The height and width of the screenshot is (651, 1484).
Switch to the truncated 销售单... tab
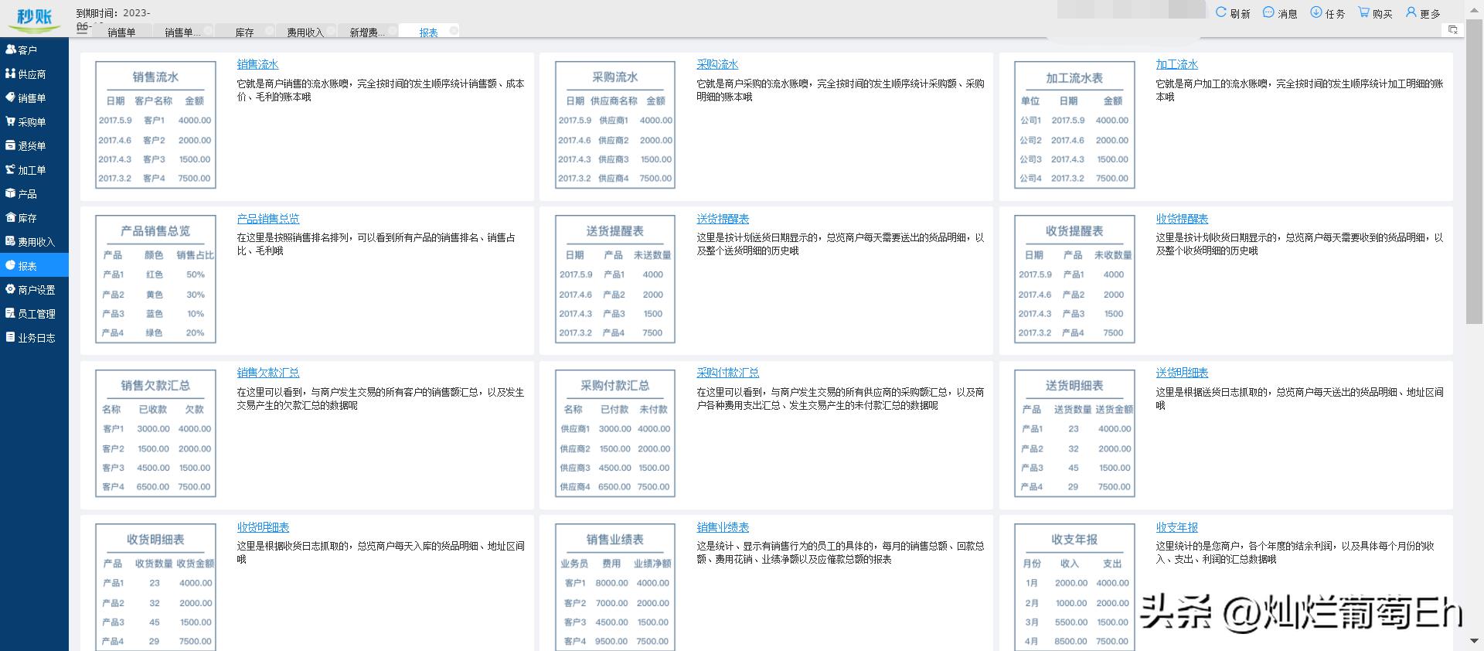(182, 32)
